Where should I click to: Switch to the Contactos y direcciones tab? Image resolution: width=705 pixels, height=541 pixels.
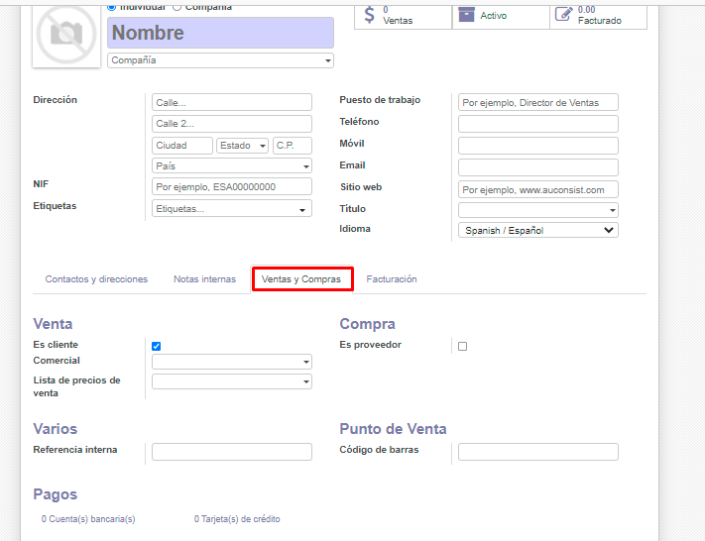click(96, 279)
